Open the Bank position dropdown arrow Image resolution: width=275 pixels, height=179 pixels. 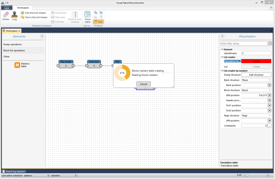pos(270,85)
